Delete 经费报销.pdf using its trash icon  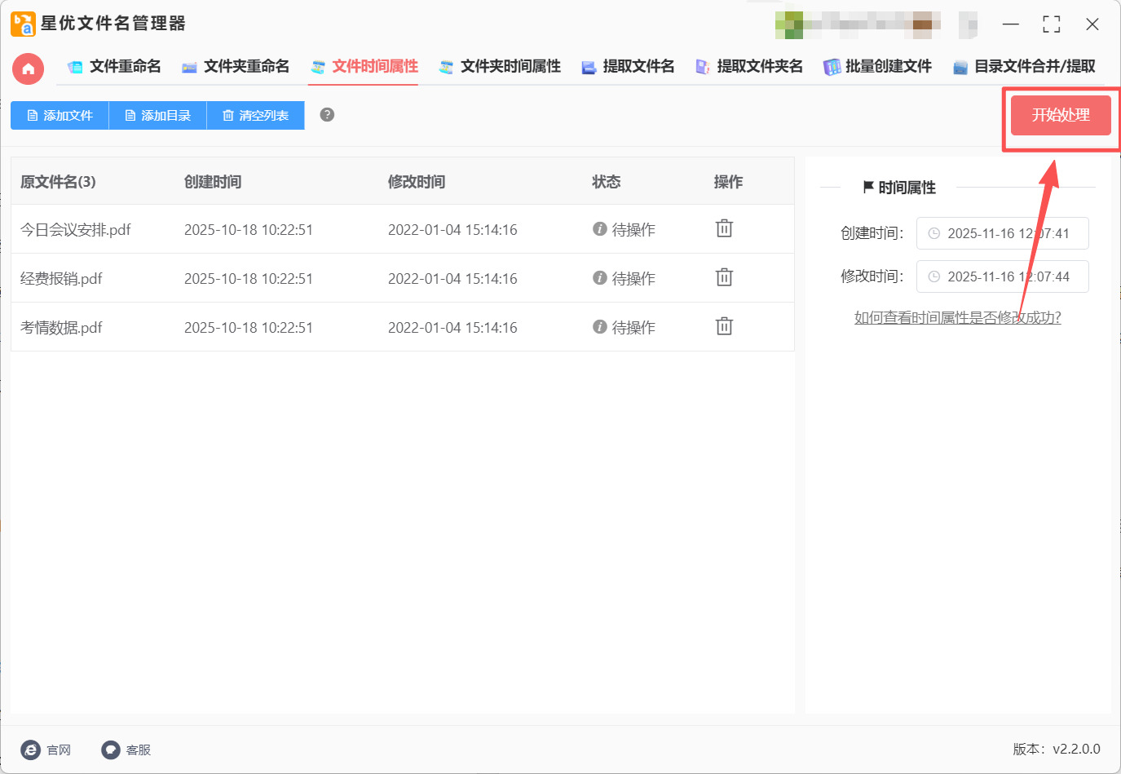tap(724, 277)
